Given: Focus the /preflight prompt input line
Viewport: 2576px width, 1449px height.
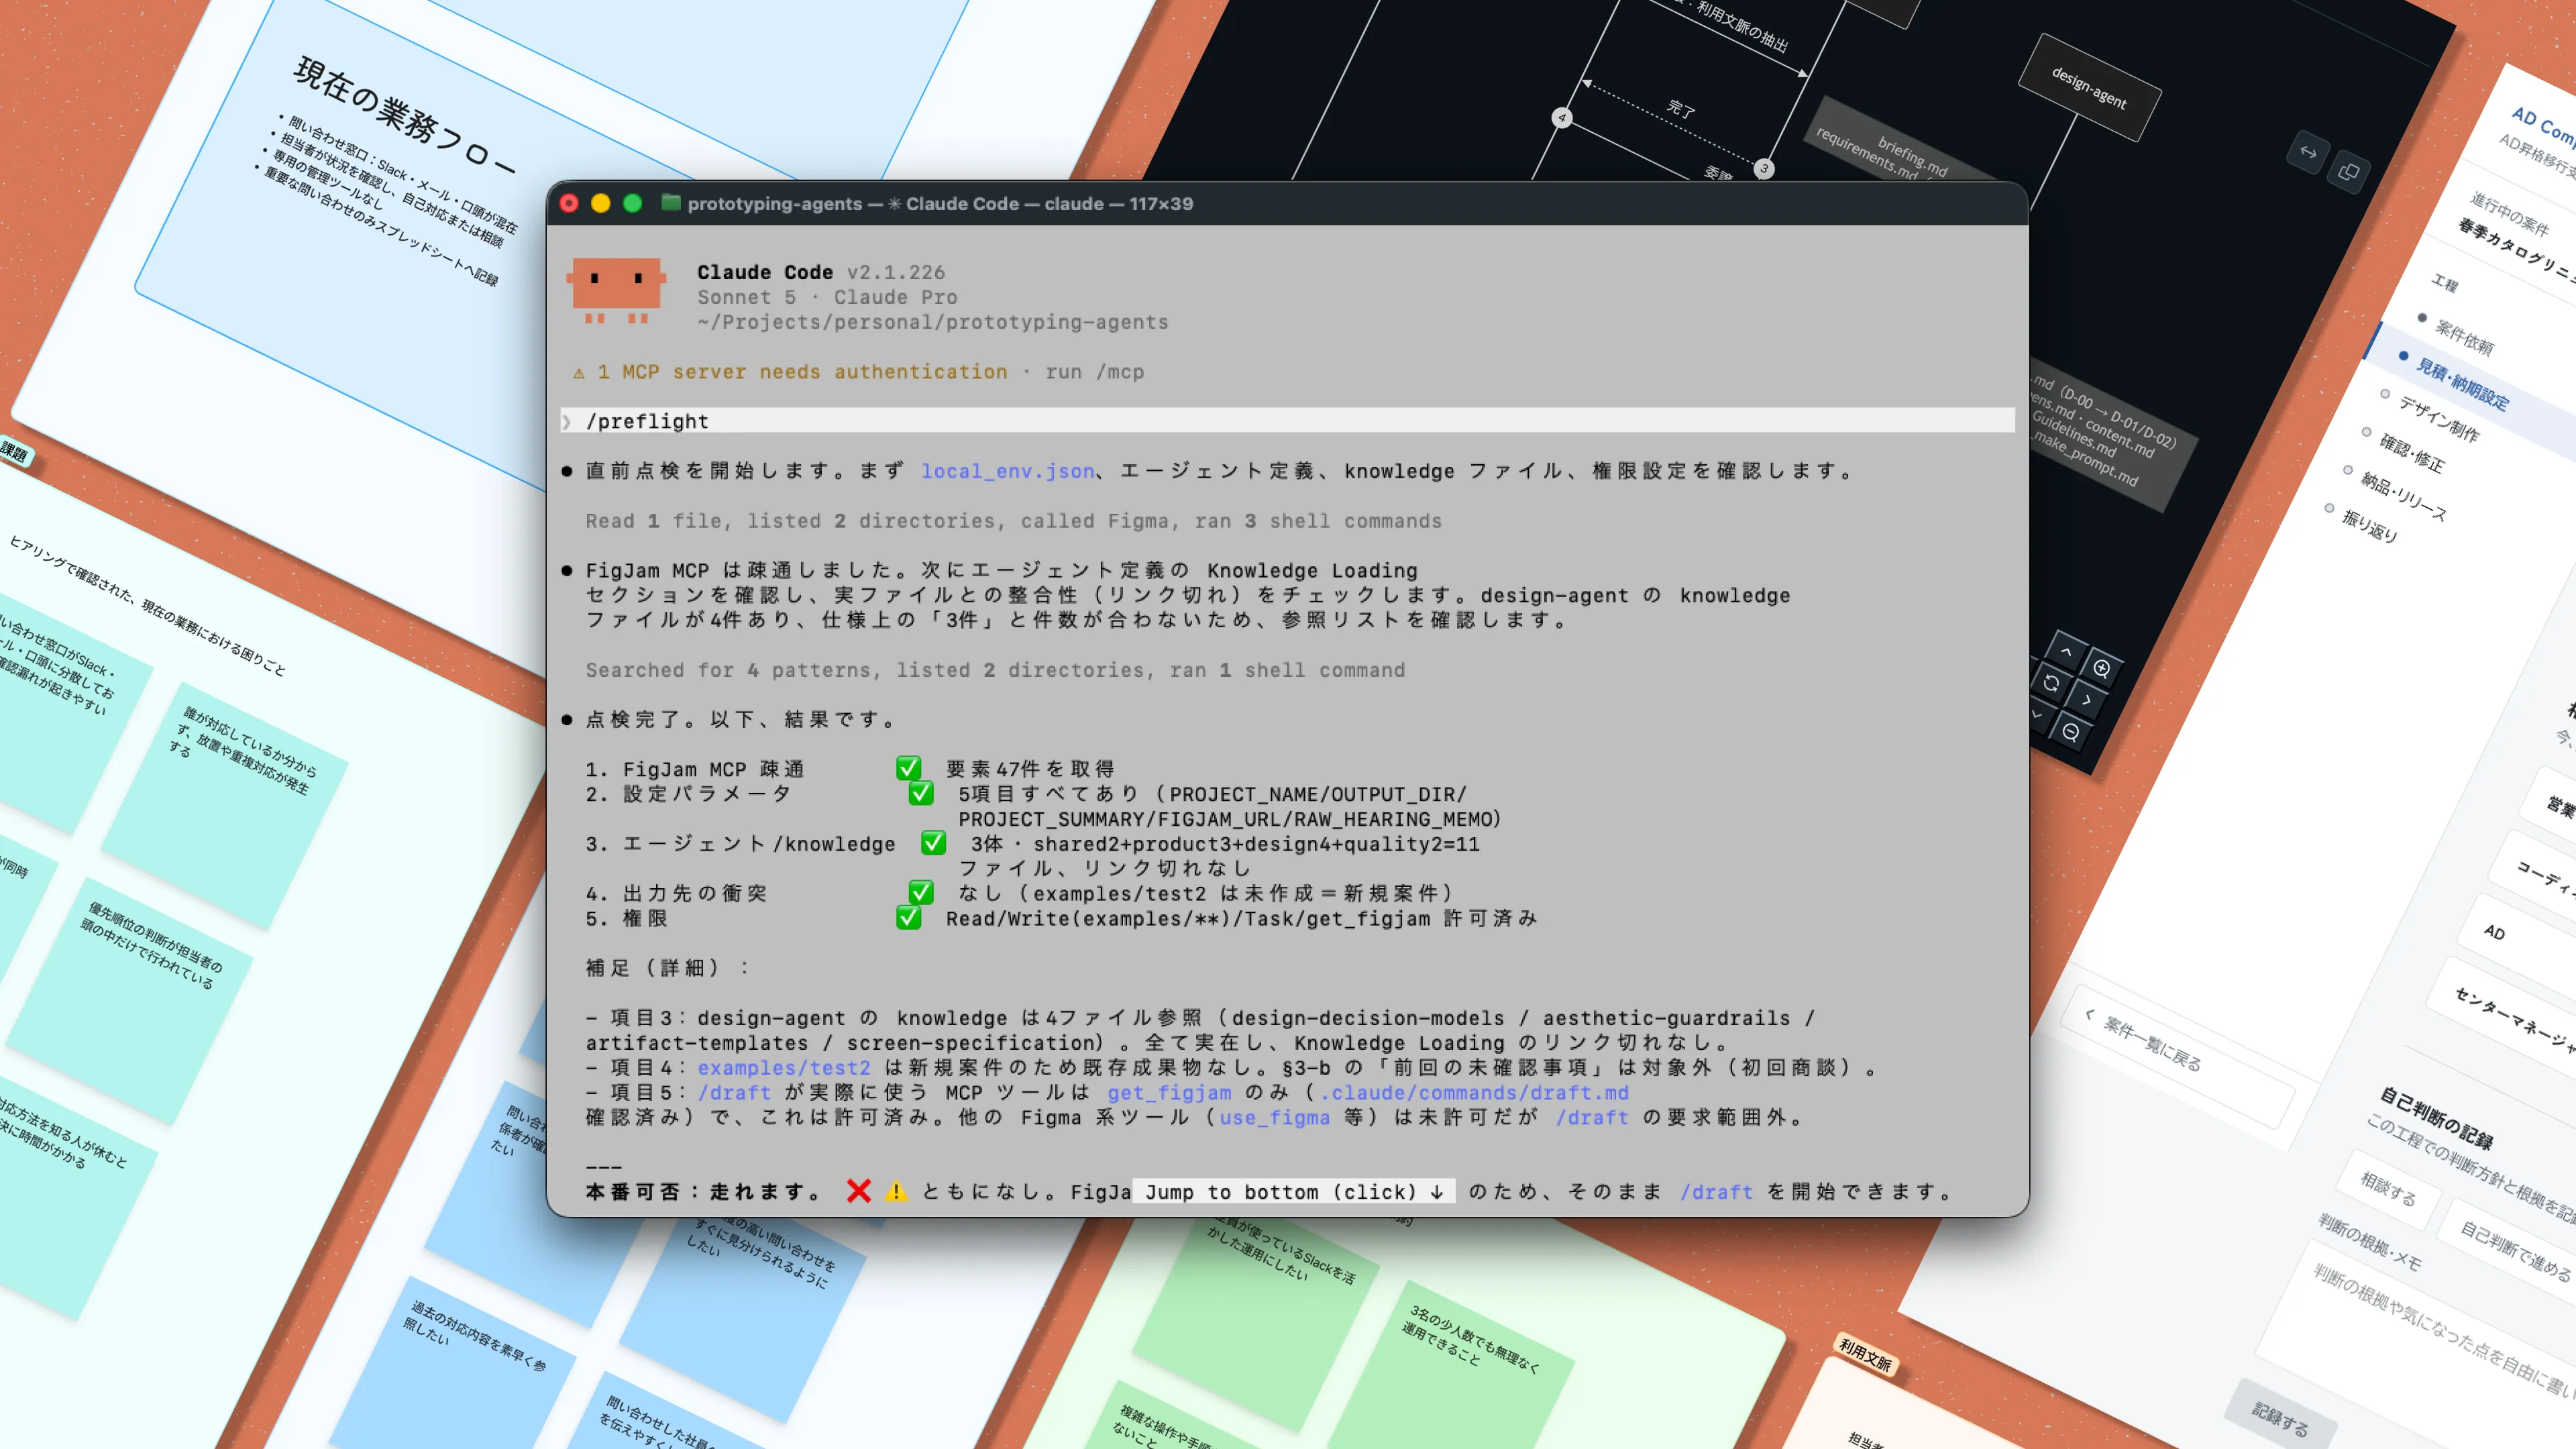Looking at the screenshot, I should click(x=1288, y=421).
